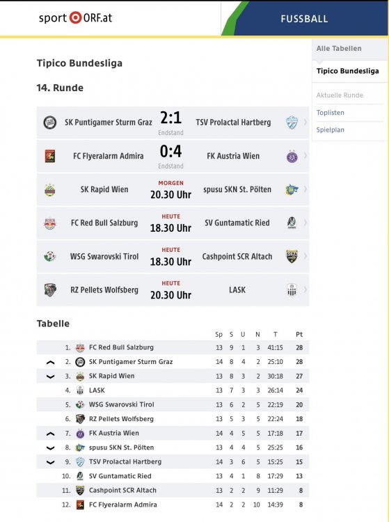Viewport: 389px width, 522px height.
Task: Select Tipico Bundesliga in the sidebar
Action: (x=347, y=71)
